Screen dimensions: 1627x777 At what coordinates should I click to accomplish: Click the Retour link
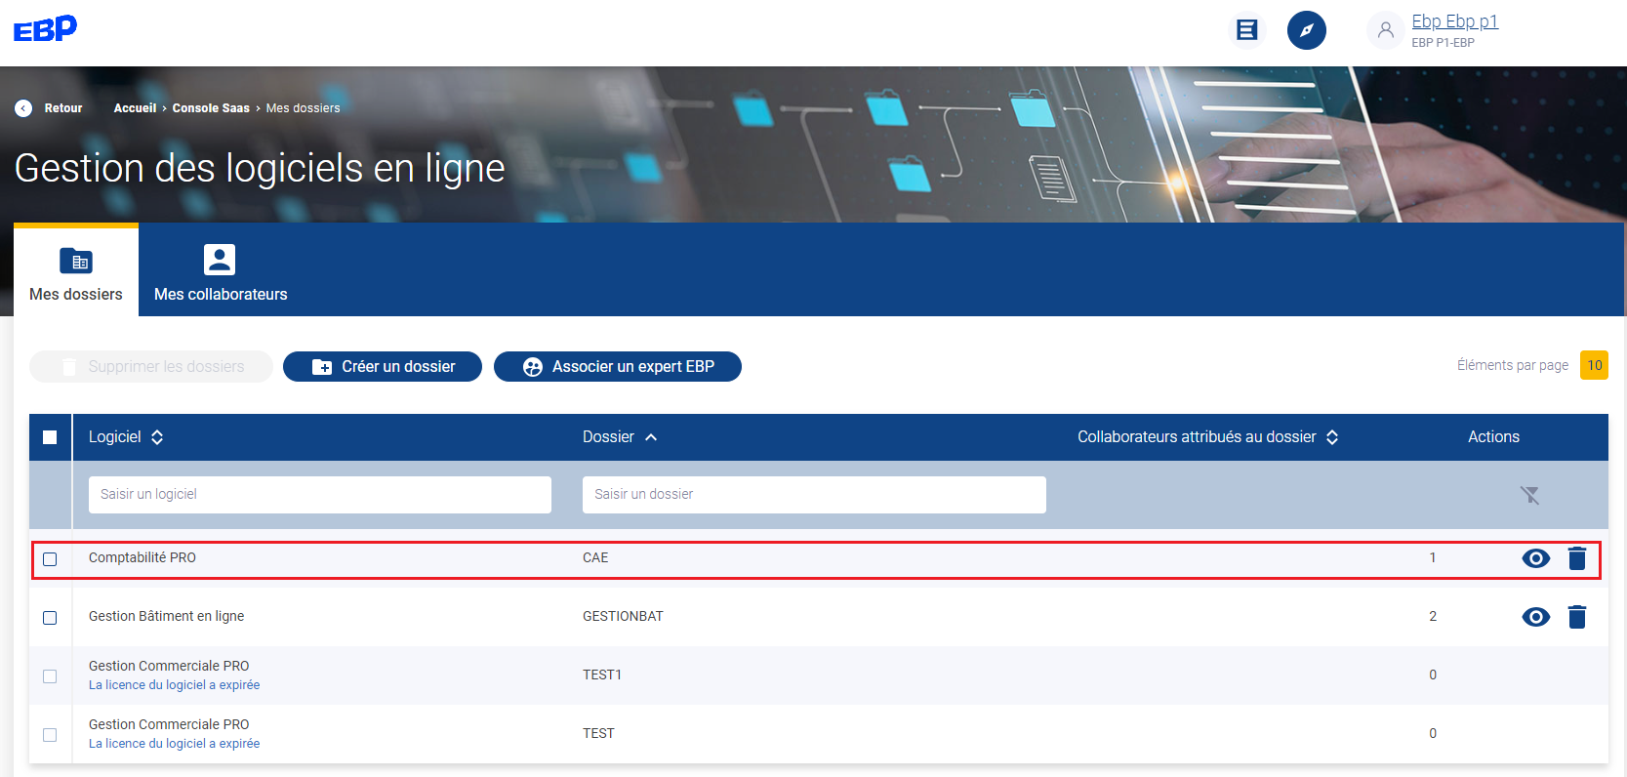point(63,108)
